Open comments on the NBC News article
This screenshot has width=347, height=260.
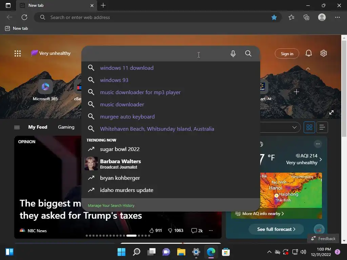(197, 231)
